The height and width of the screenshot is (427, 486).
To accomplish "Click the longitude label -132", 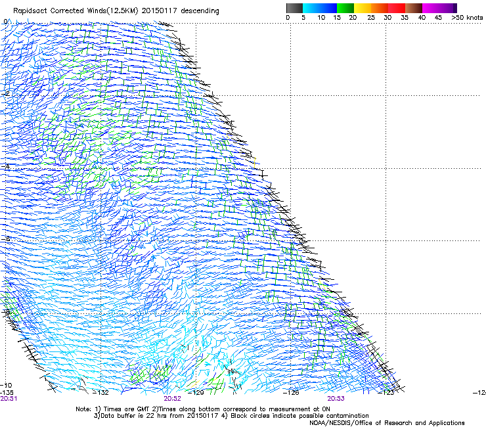I will point(101,393).
